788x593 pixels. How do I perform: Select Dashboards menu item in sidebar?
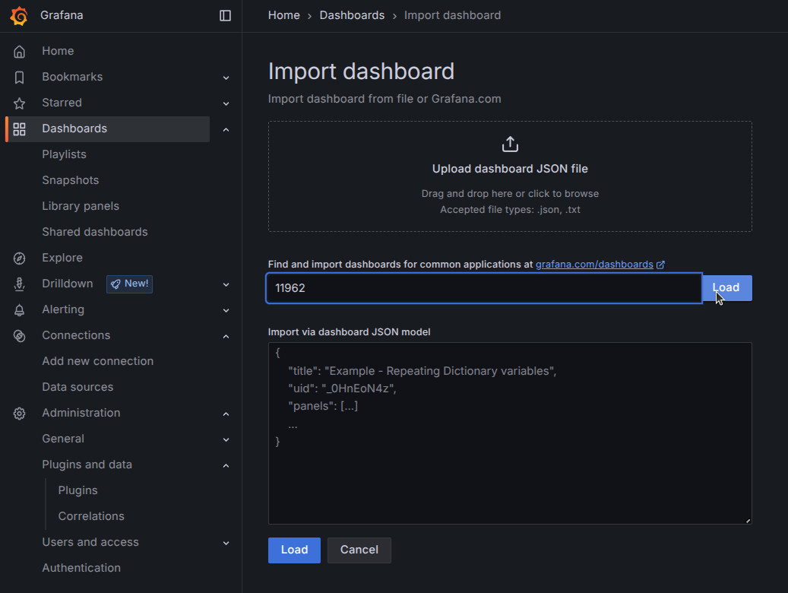pyautogui.click(x=108, y=128)
